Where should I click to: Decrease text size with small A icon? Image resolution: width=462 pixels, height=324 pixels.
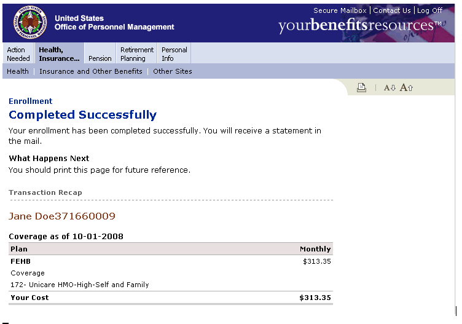pos(390,88)
